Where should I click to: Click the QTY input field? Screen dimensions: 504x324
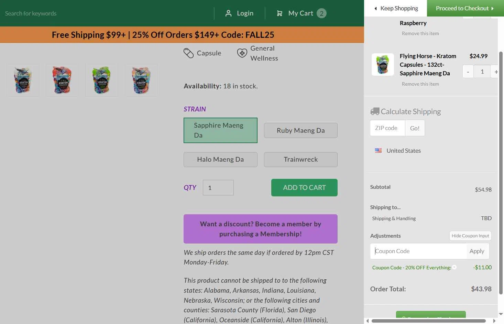click(x=218, y=188)
